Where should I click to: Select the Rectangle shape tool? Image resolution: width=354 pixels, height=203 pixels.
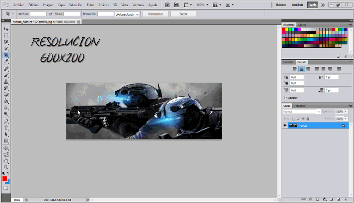pyautogui.click(x=6, y=141)
